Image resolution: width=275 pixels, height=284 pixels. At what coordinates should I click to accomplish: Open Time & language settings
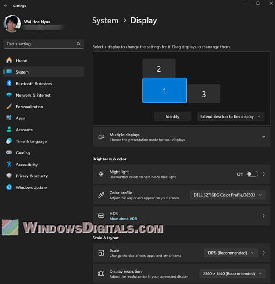44,141
